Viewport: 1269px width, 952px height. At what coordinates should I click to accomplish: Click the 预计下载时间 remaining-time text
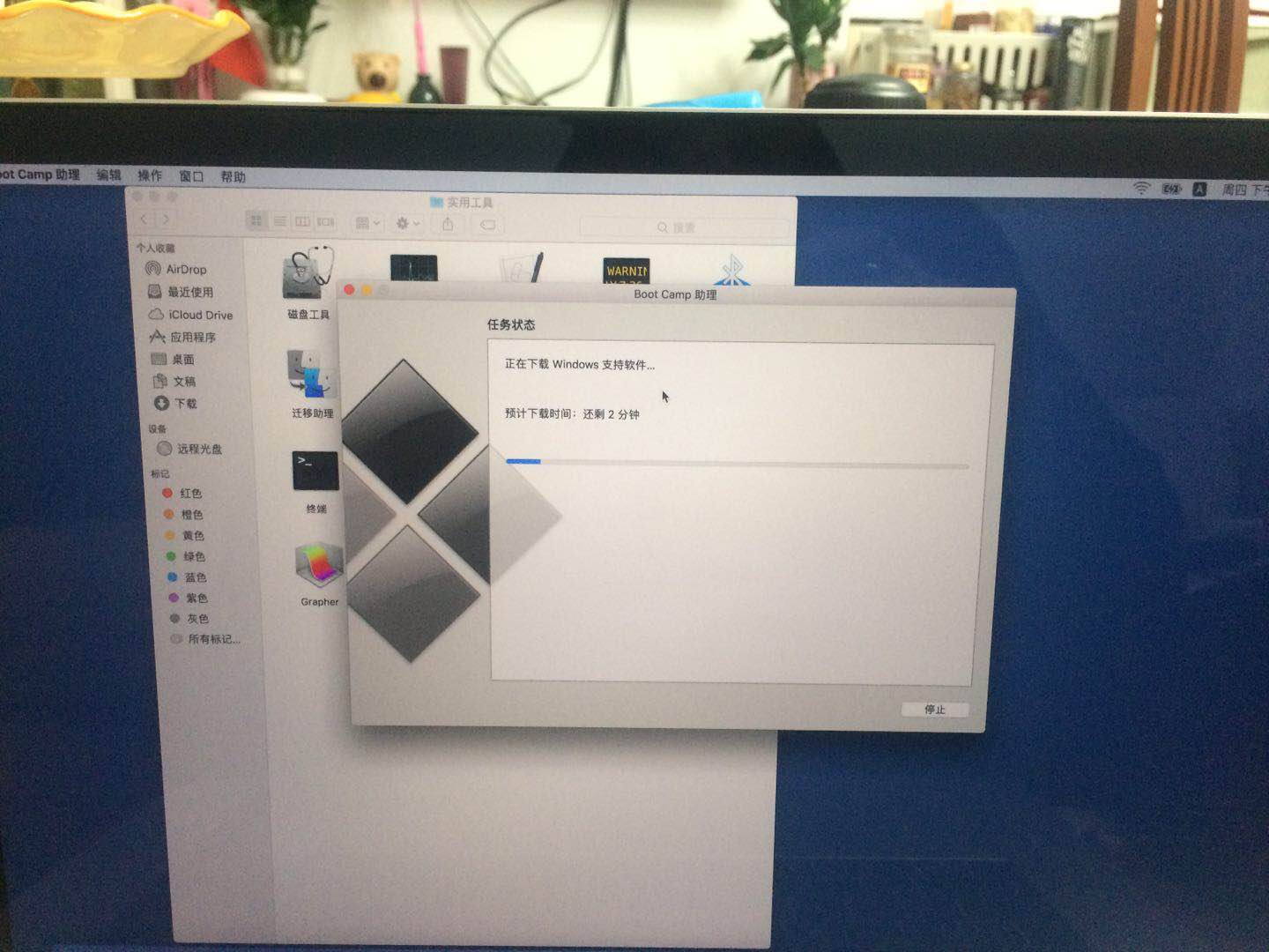572,413
